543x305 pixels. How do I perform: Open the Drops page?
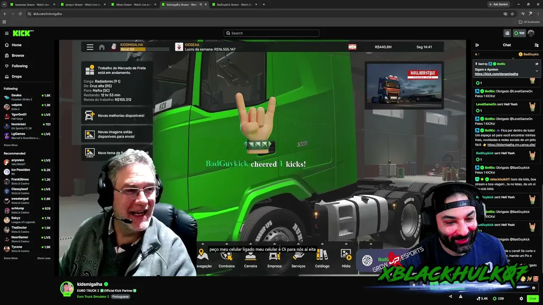click(17, 77)
